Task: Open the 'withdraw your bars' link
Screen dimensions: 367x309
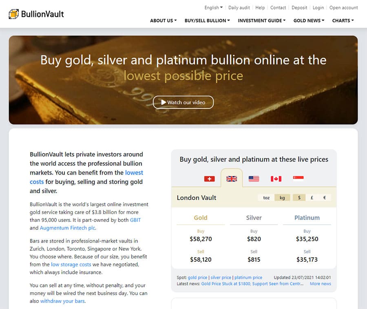Action: coord(62,301)
